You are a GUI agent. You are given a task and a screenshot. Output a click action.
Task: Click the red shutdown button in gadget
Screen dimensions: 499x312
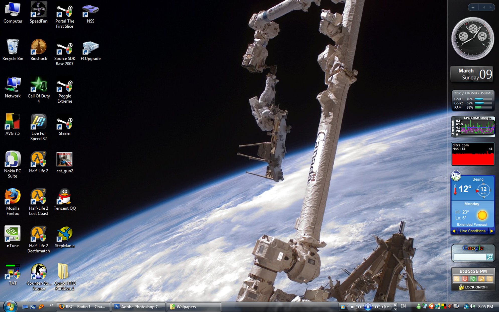pyautogui.click(x=465, y=279)
